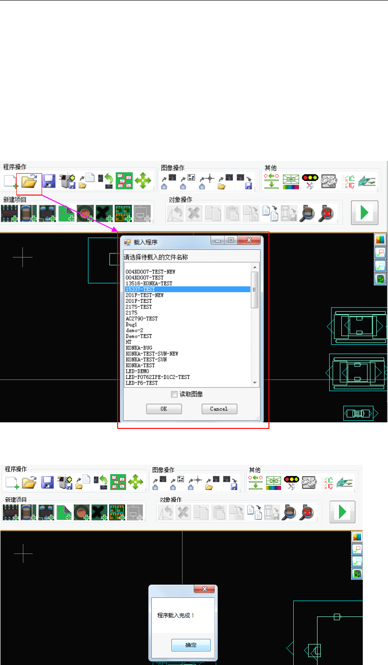Click the save floppy icon above 载入程序 dialog
The height and width of the screenshot is (665, 388).
coord(49,182)
